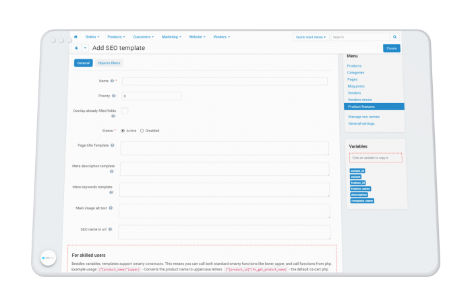Show help for Main image alt text
The width and height of the screenshot is (472, 300).
[111, 208]
